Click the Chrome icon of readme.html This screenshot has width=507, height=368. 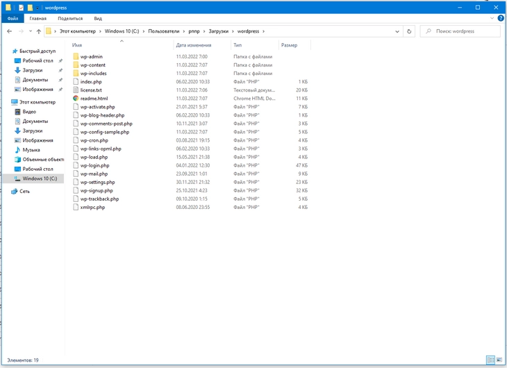pyautogui.click(x=76, y=99)
